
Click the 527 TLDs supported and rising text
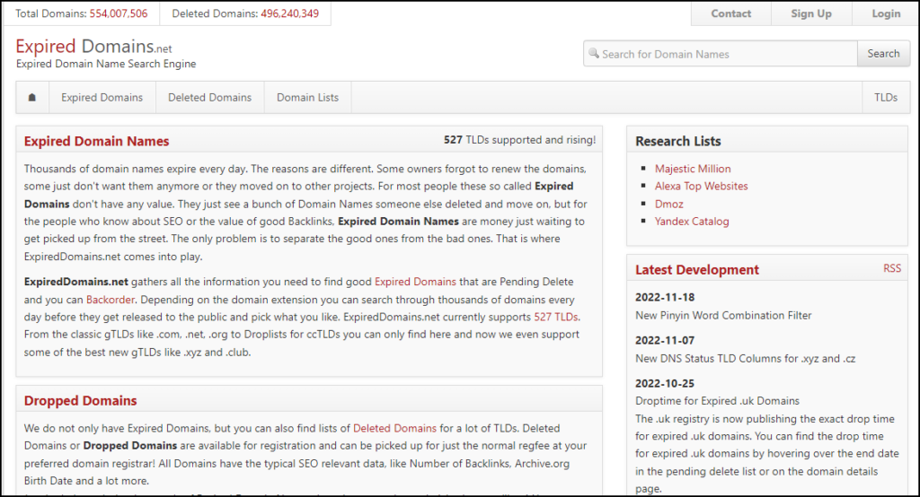click(x=519, y=140)
